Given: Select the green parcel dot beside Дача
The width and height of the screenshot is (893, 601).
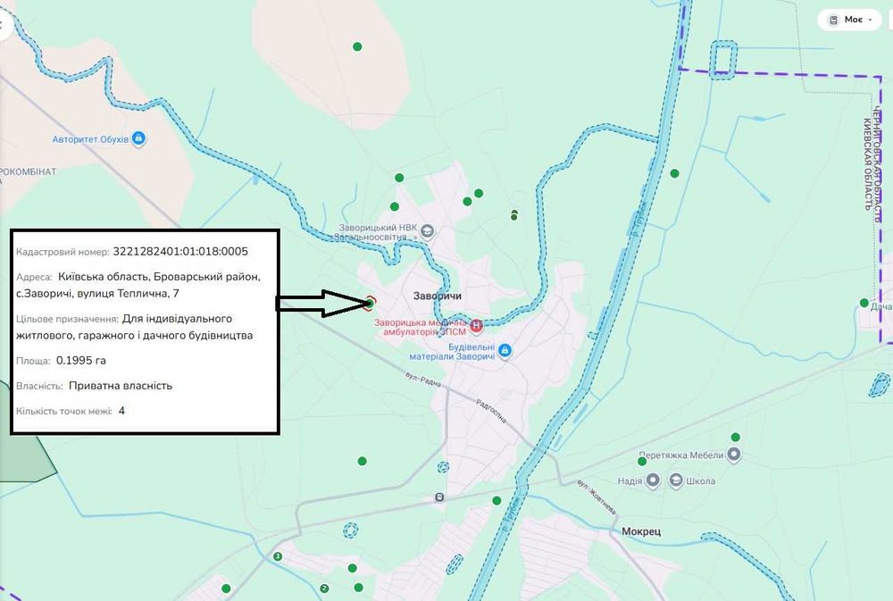Looking at the screenshot, I should 864,303.
